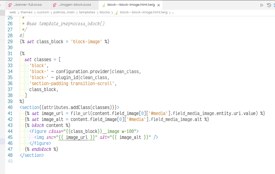Click line number 40 in the gutter
Viewport: 275px width, 174px height.
point(10,107)
